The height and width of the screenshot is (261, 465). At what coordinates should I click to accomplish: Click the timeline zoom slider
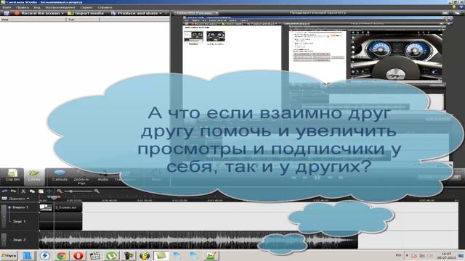(78, 191)
